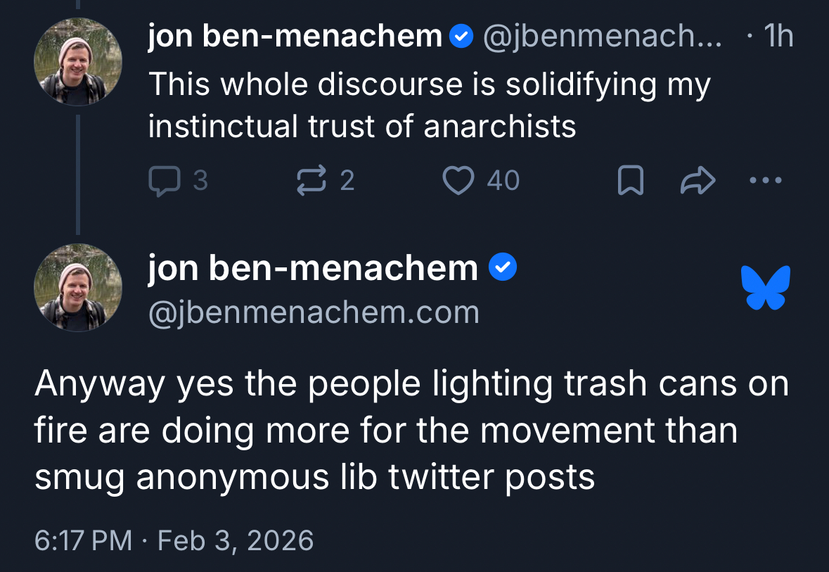Image resolution: width=829 pixels, height=572 pixels.
Task: Open the 1h timestamp link
Action: [x=778, y=37]
